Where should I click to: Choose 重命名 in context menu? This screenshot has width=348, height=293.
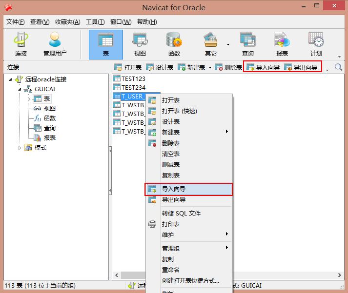(189, 270)
